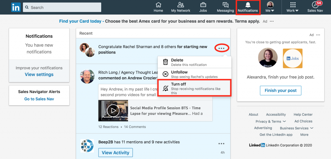Open the Messaging icon
Viewport: 331px width, 159px height.
click(225, 5)
